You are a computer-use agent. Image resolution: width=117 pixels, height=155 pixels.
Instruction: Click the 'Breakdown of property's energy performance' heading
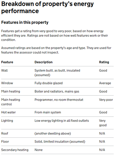[x=47, y=7]
